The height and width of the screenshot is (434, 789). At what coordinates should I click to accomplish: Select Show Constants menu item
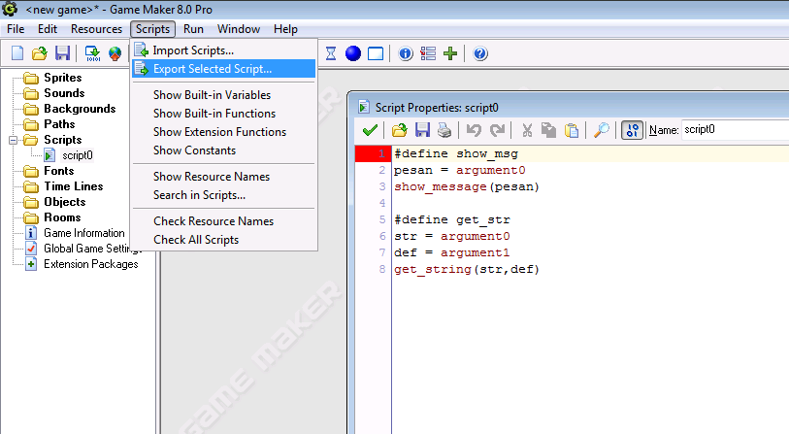[x=224, y=150]
